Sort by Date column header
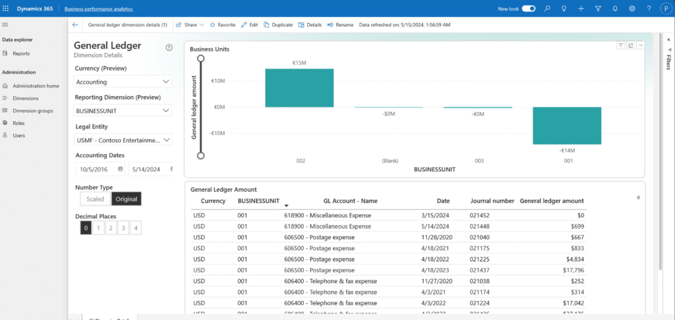The width and height of the screenshot is (675, 320). tap(443, 201)
